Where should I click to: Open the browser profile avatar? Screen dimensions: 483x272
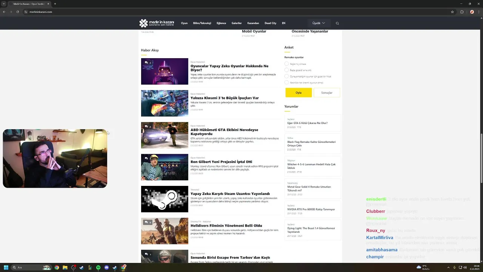pyautogui.click(x=472, y=12)
